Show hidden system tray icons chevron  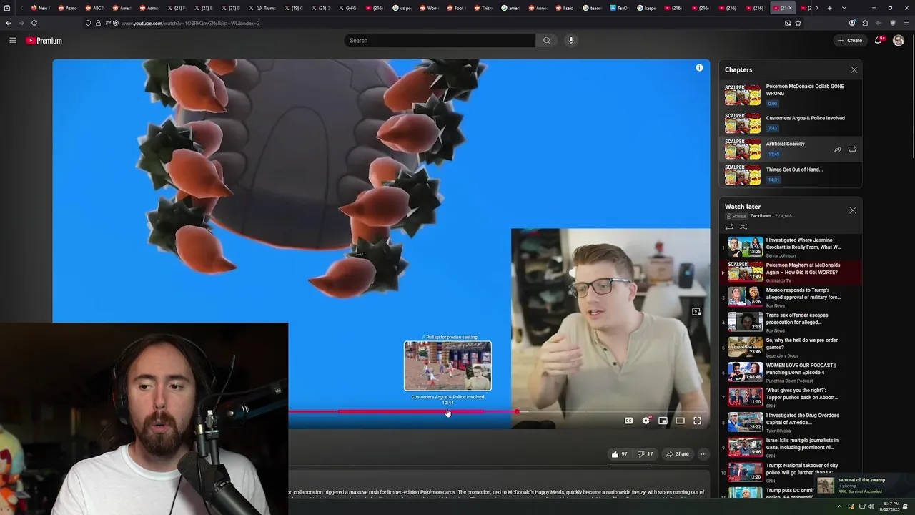click(839, 506)
